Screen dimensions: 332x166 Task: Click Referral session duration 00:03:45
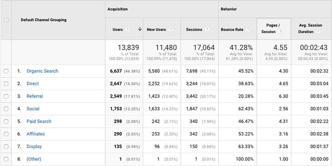(319, 96)
